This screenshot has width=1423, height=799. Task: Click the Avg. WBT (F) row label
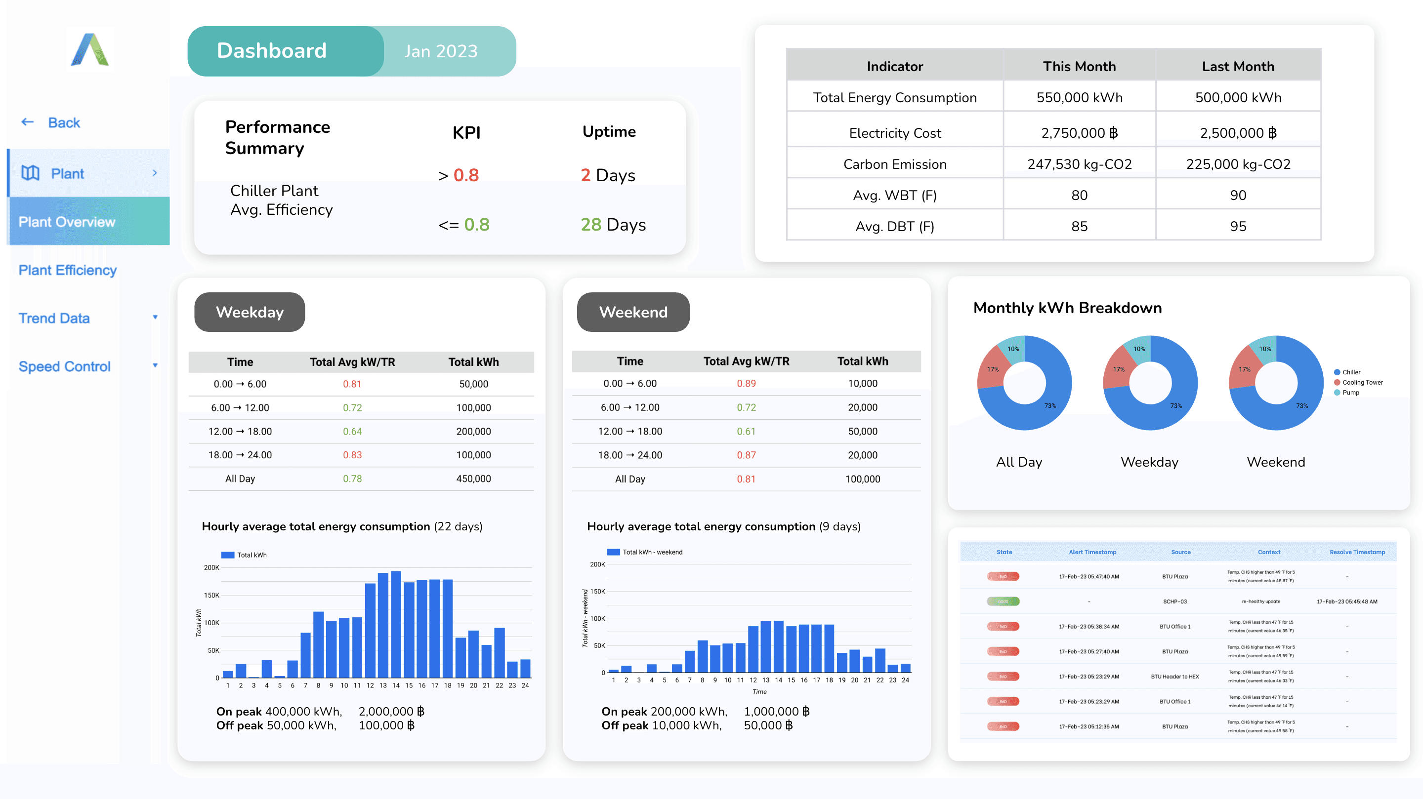pyautogui.click(x=894, y=196)
